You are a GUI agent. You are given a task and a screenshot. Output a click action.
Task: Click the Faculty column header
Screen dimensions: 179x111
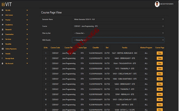click(124, 48)
